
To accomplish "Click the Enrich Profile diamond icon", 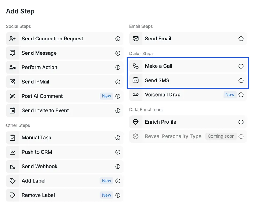I will (136, 122).
